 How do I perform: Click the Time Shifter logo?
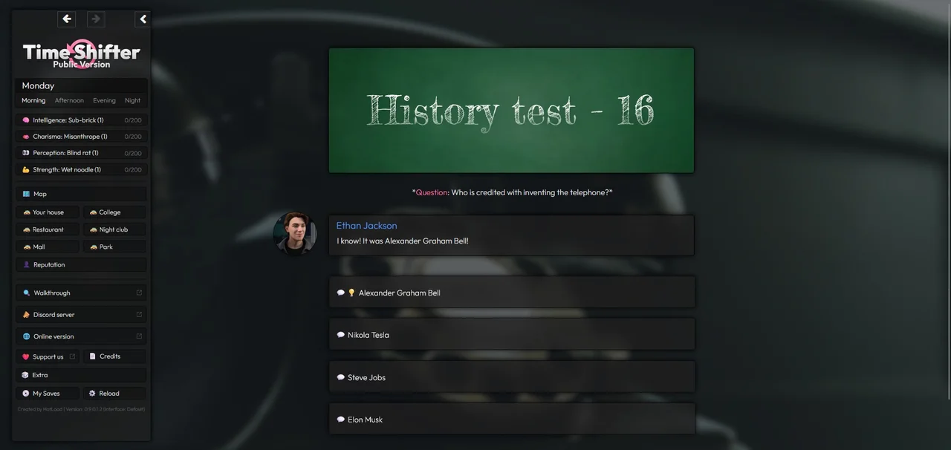(x=82, y=53)
